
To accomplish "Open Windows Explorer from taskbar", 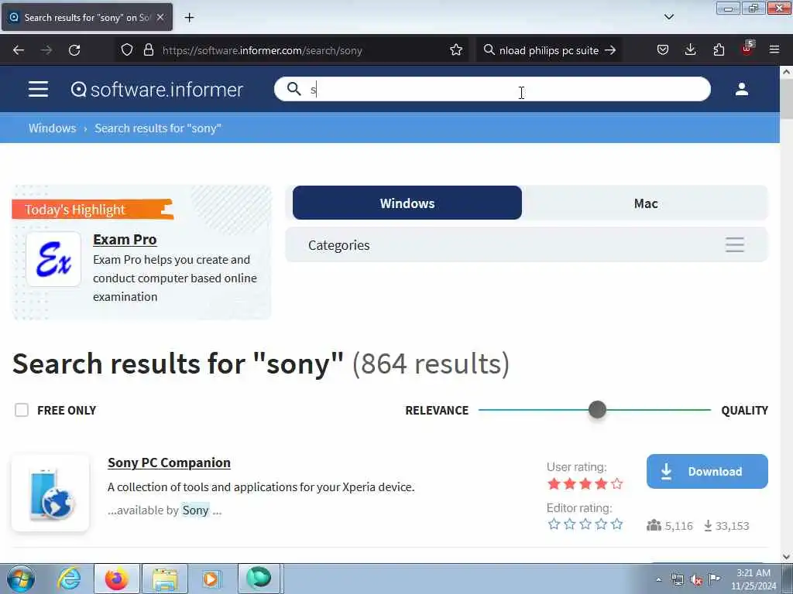I will (165, 579).
